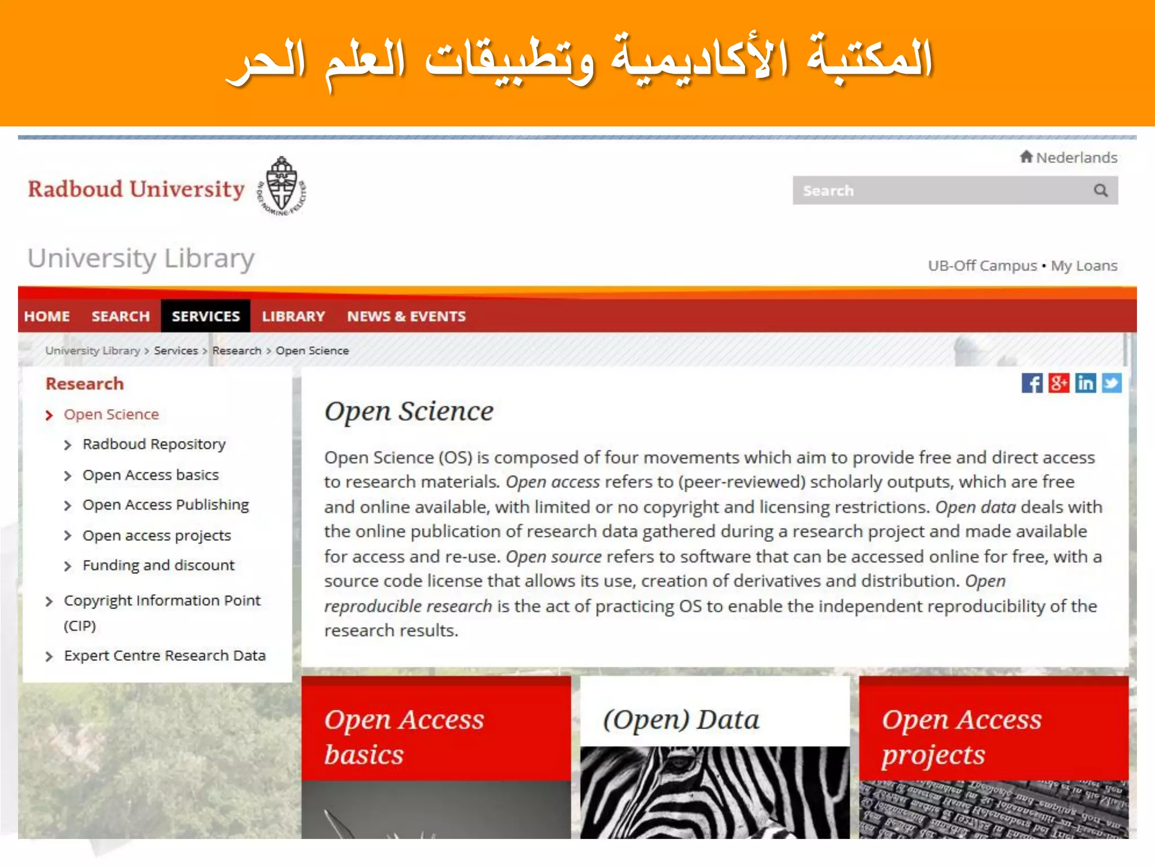Click the My Loans link
The height and width of the screenshot is (866, 1155).
[x=1083, y=266]
